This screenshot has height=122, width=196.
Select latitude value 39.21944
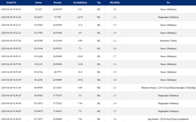click(38, 49)
